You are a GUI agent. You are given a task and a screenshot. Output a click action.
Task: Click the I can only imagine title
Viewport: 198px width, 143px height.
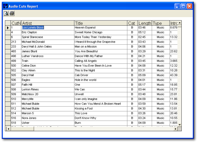coord(101,99)
